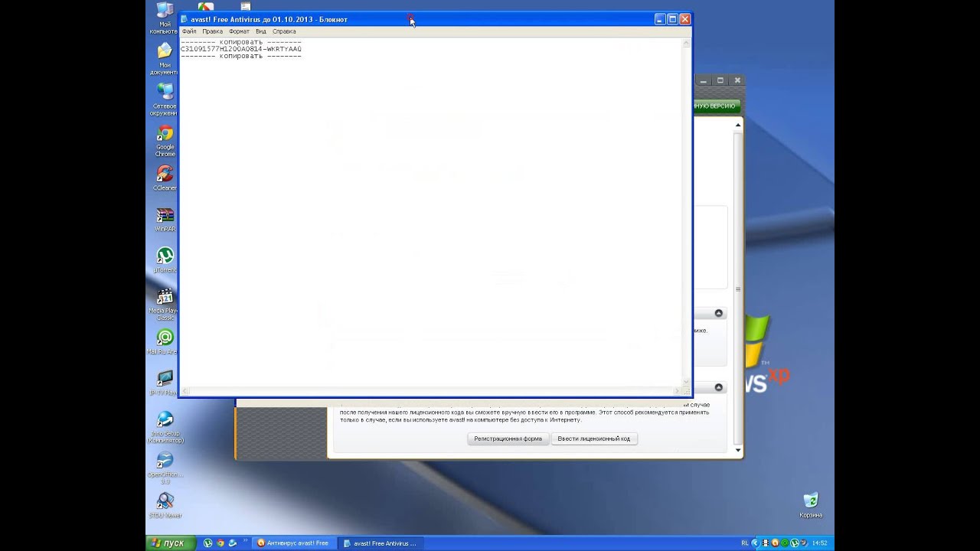Select the WinRAR desktop shortcut

(165, 220)
